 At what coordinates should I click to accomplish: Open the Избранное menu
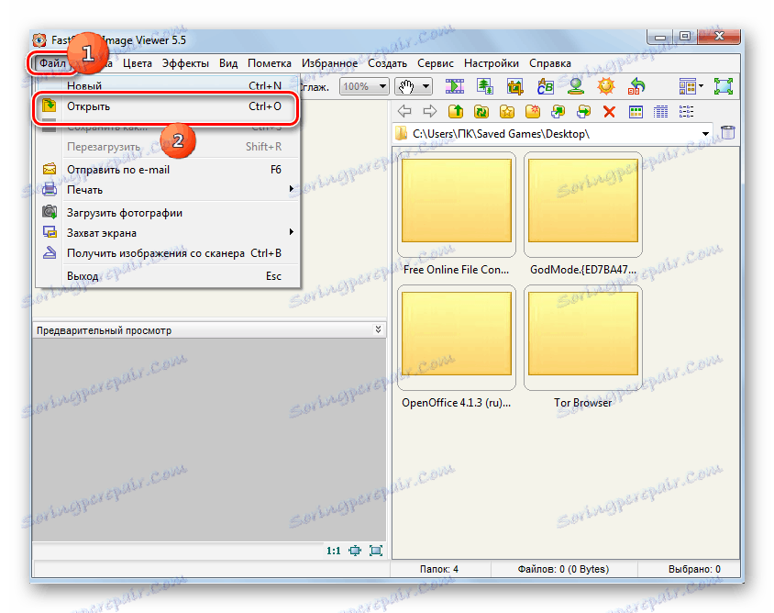[x=330, y=63]
